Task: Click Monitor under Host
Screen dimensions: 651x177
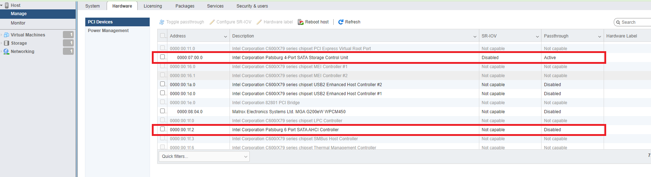Action: (38, 23)
